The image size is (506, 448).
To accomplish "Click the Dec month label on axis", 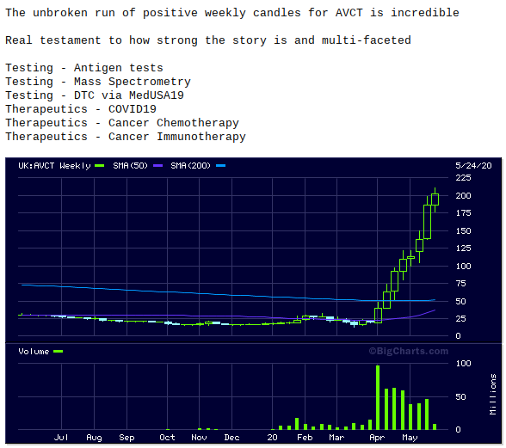I will point(231,438).
